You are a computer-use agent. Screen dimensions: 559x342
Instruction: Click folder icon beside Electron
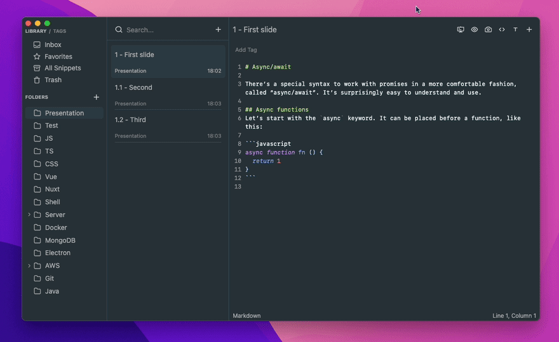pyautogui.click(x=37, y=253)
